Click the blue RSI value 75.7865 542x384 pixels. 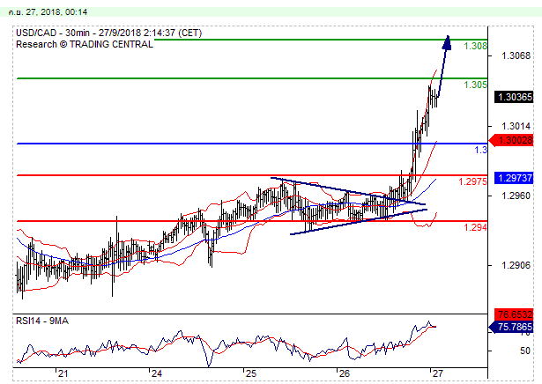[x=511, y=327]
